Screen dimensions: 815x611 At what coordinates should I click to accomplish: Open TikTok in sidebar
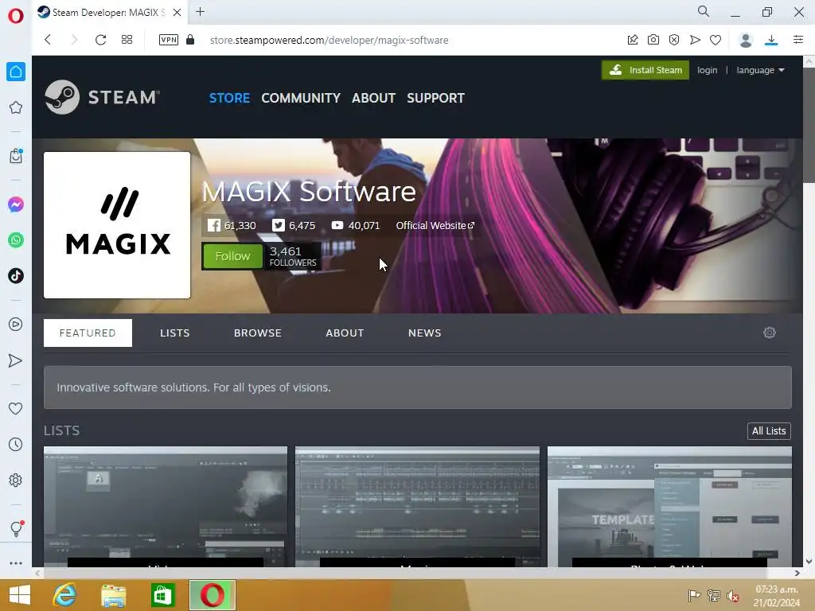coord(16,275)
